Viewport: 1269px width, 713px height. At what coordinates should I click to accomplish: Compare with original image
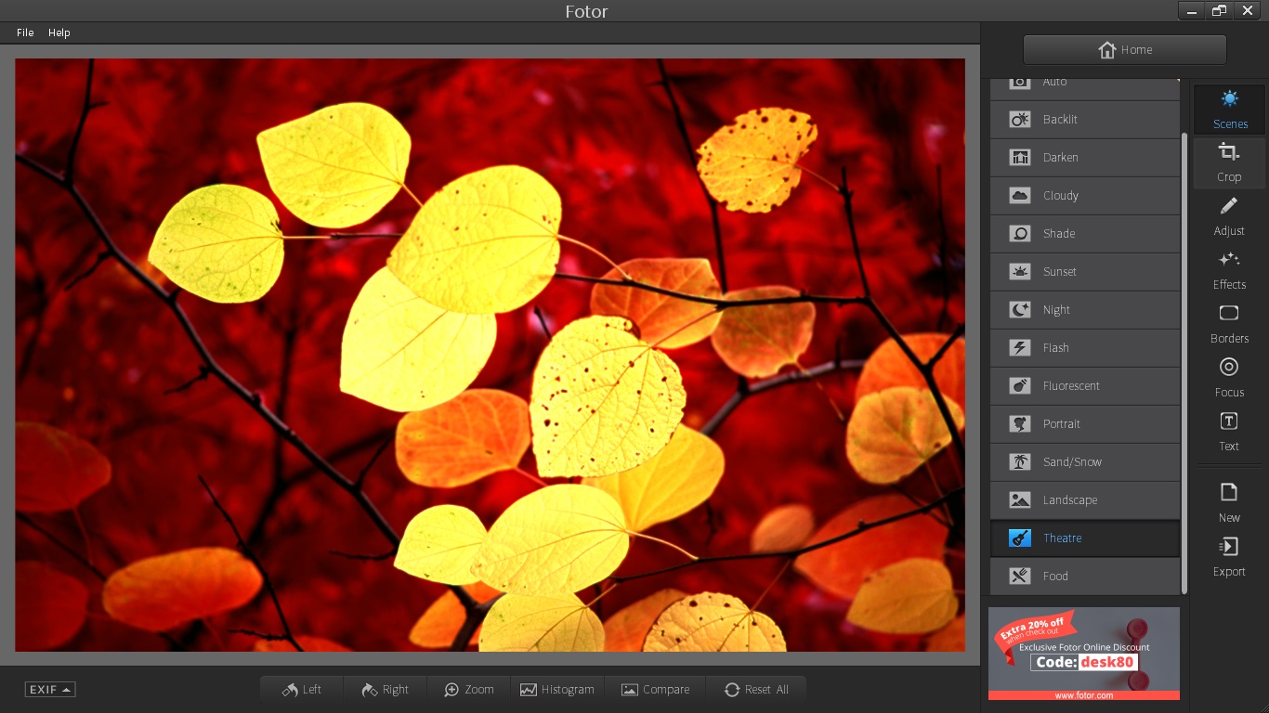coord(655,689)
